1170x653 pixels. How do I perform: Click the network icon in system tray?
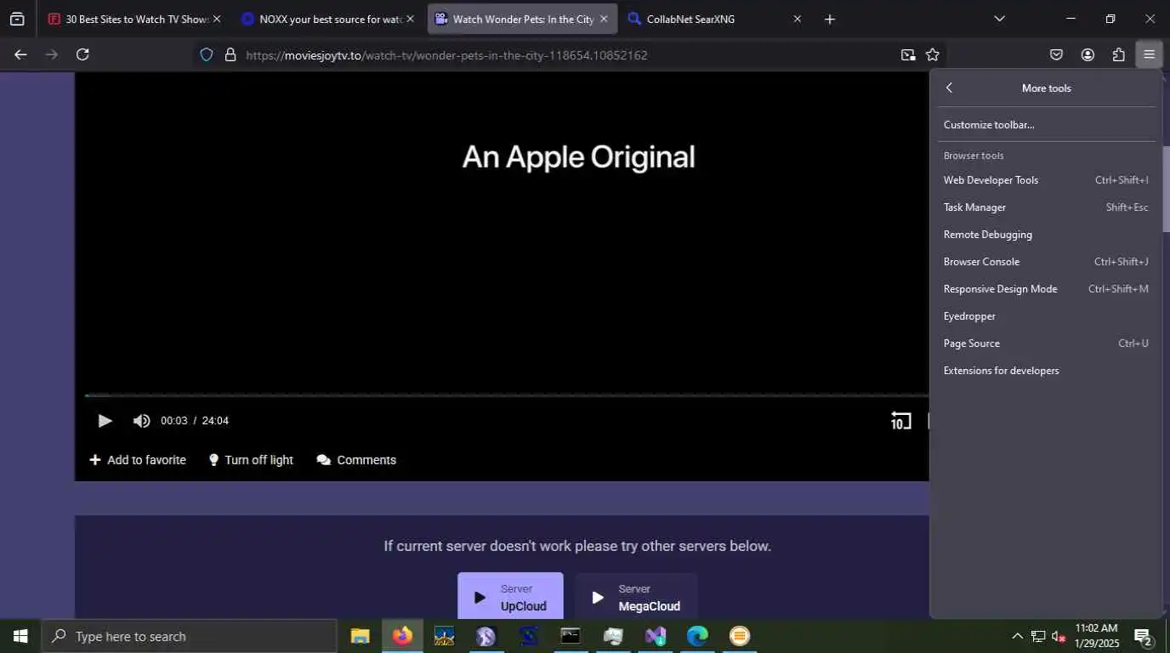pyautogui.click(x=1038, y=636)
